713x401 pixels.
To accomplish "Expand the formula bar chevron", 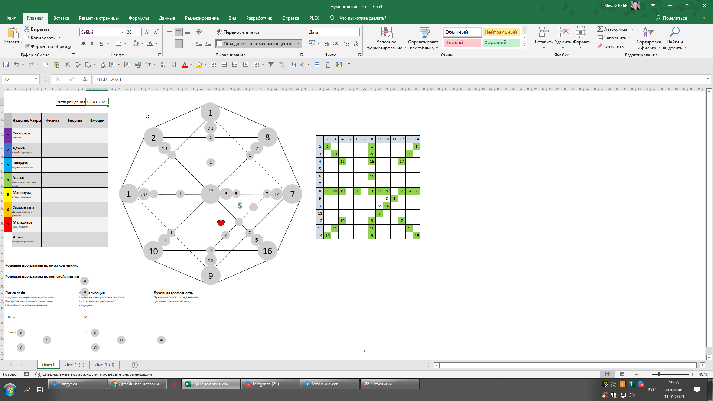I will click(708, 79).
